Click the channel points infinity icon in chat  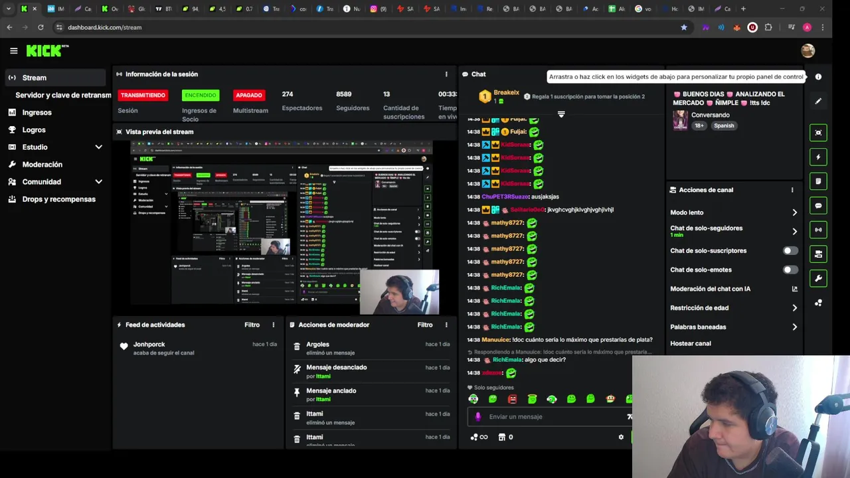coord(479,437)
